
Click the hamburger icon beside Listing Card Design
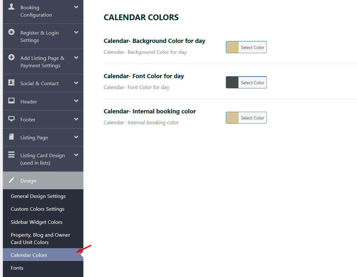(11, 155)
